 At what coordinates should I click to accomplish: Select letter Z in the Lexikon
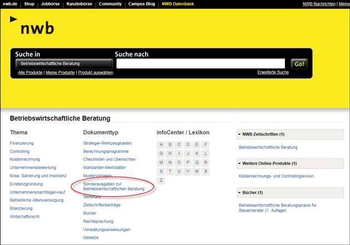[161, 181]
